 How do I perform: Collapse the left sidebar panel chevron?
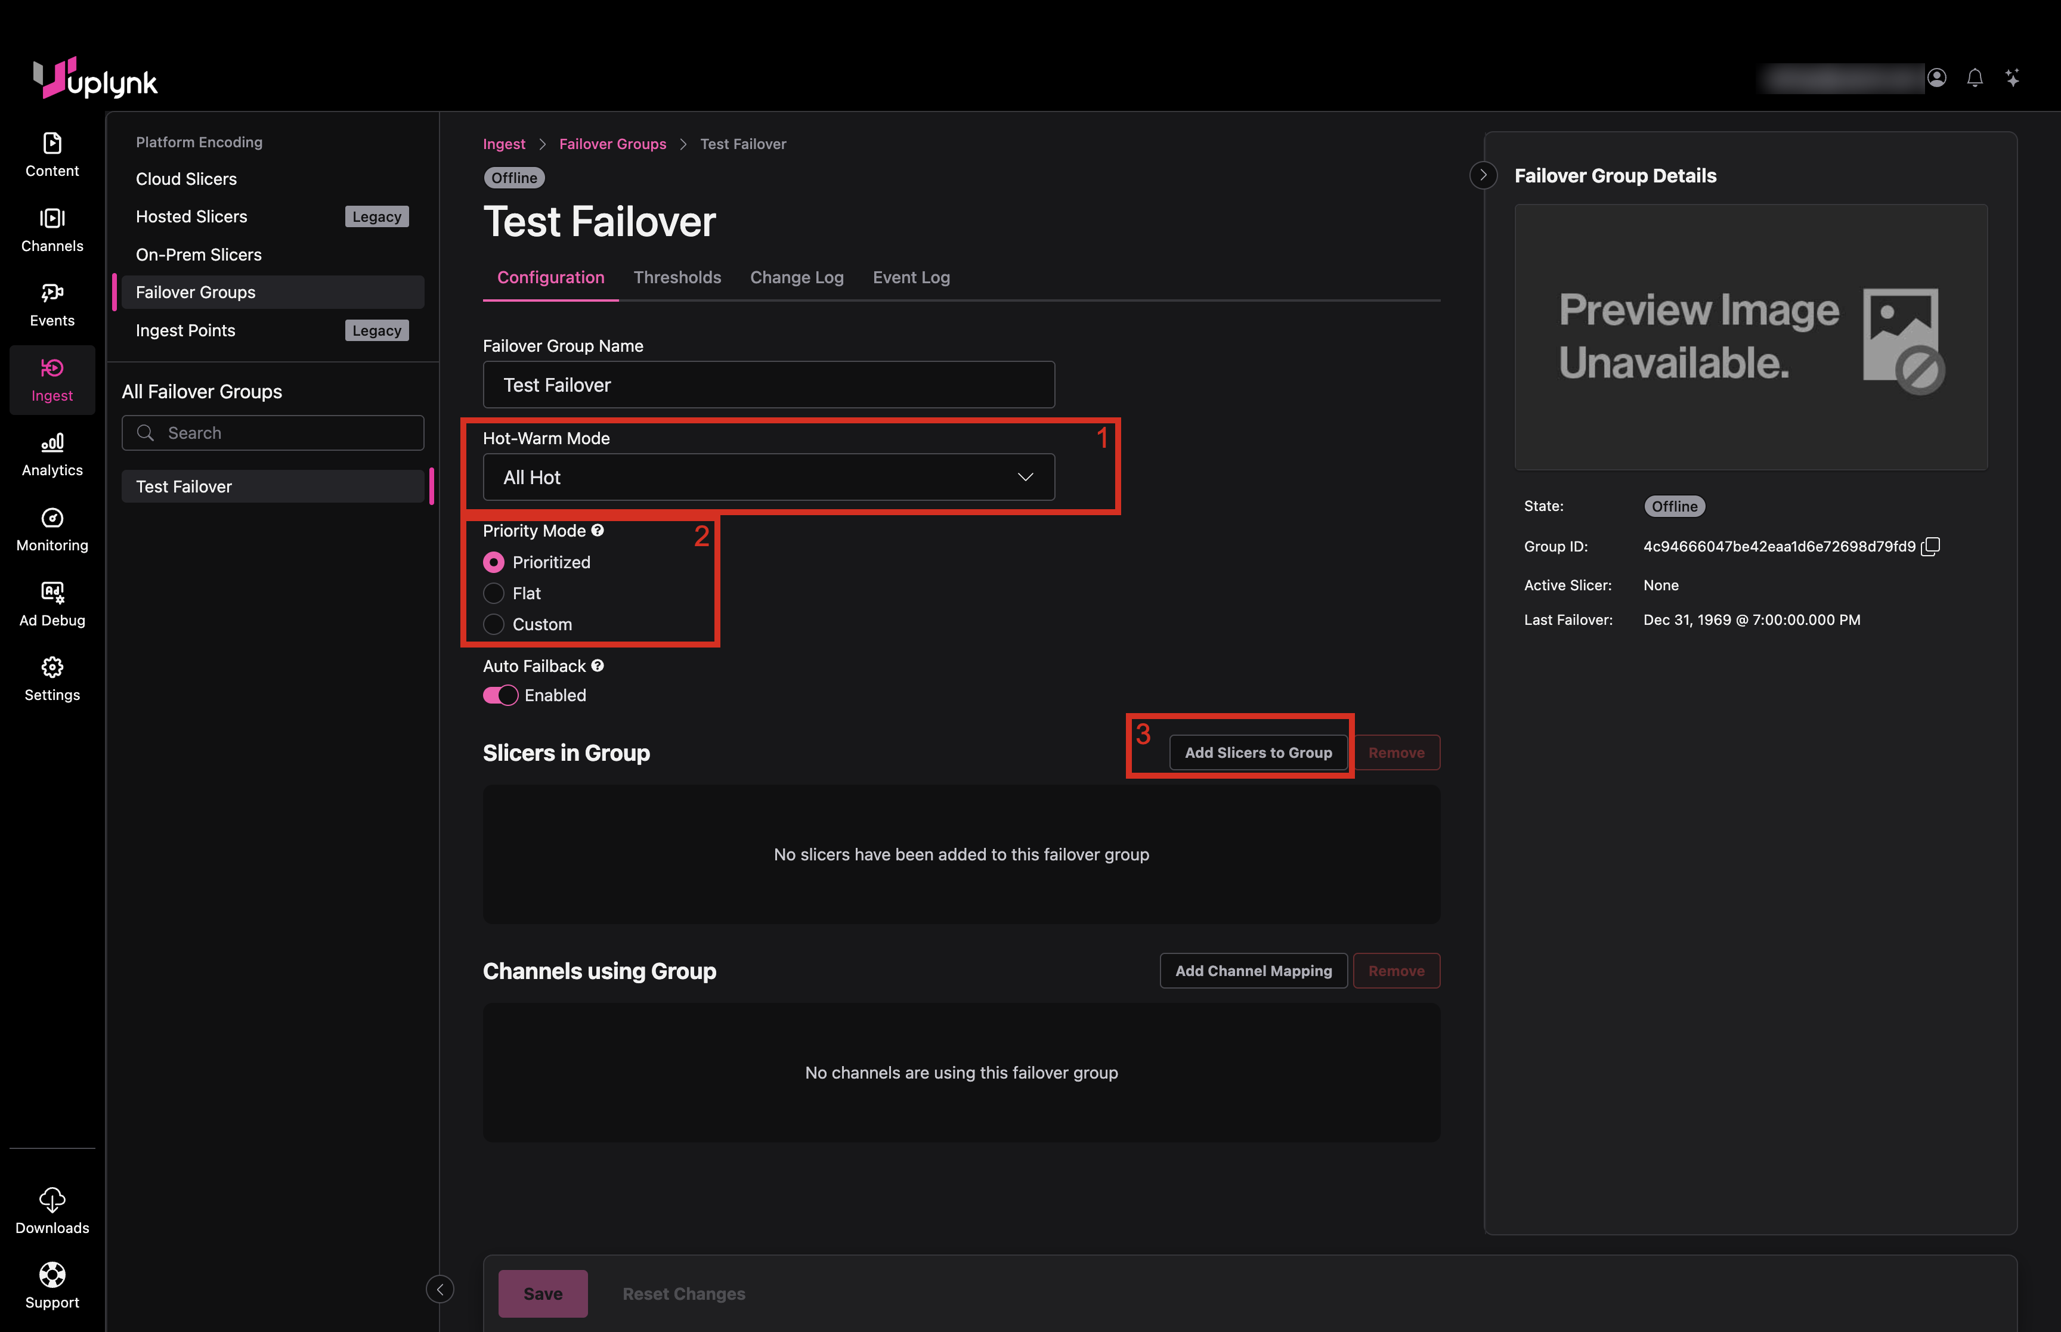(440, 1290)
